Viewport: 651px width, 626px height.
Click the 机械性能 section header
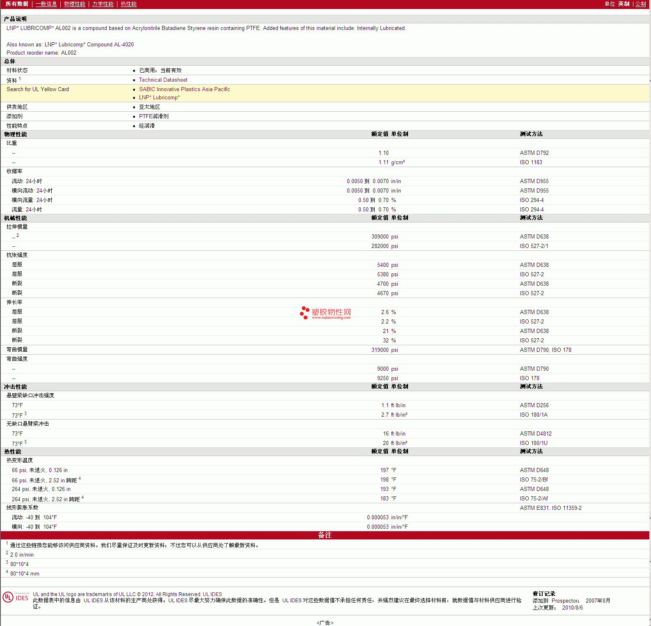(15, 218)
